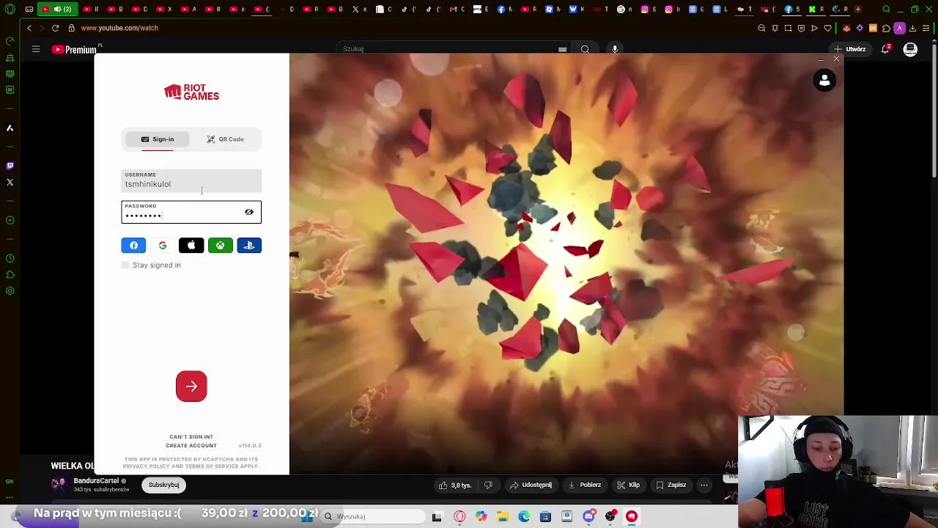Open Opera GX sidebar settings gear

[x=10, y=290]
